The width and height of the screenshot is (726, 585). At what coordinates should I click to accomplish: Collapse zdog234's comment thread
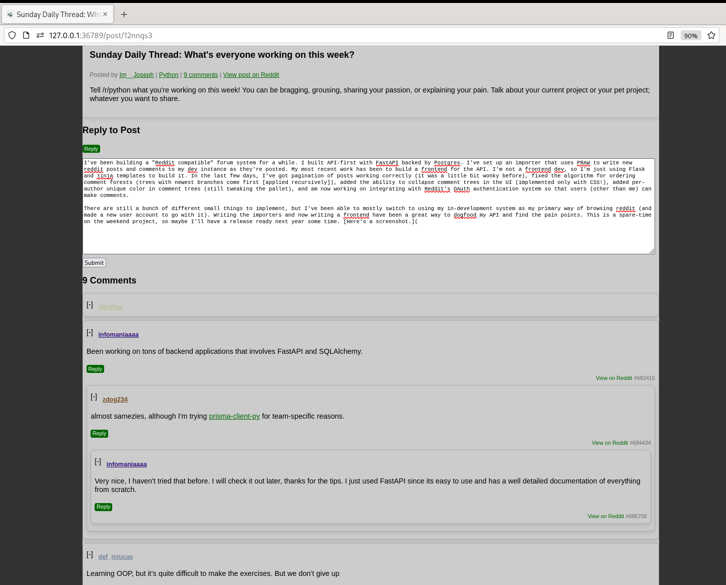click(94, 397)
